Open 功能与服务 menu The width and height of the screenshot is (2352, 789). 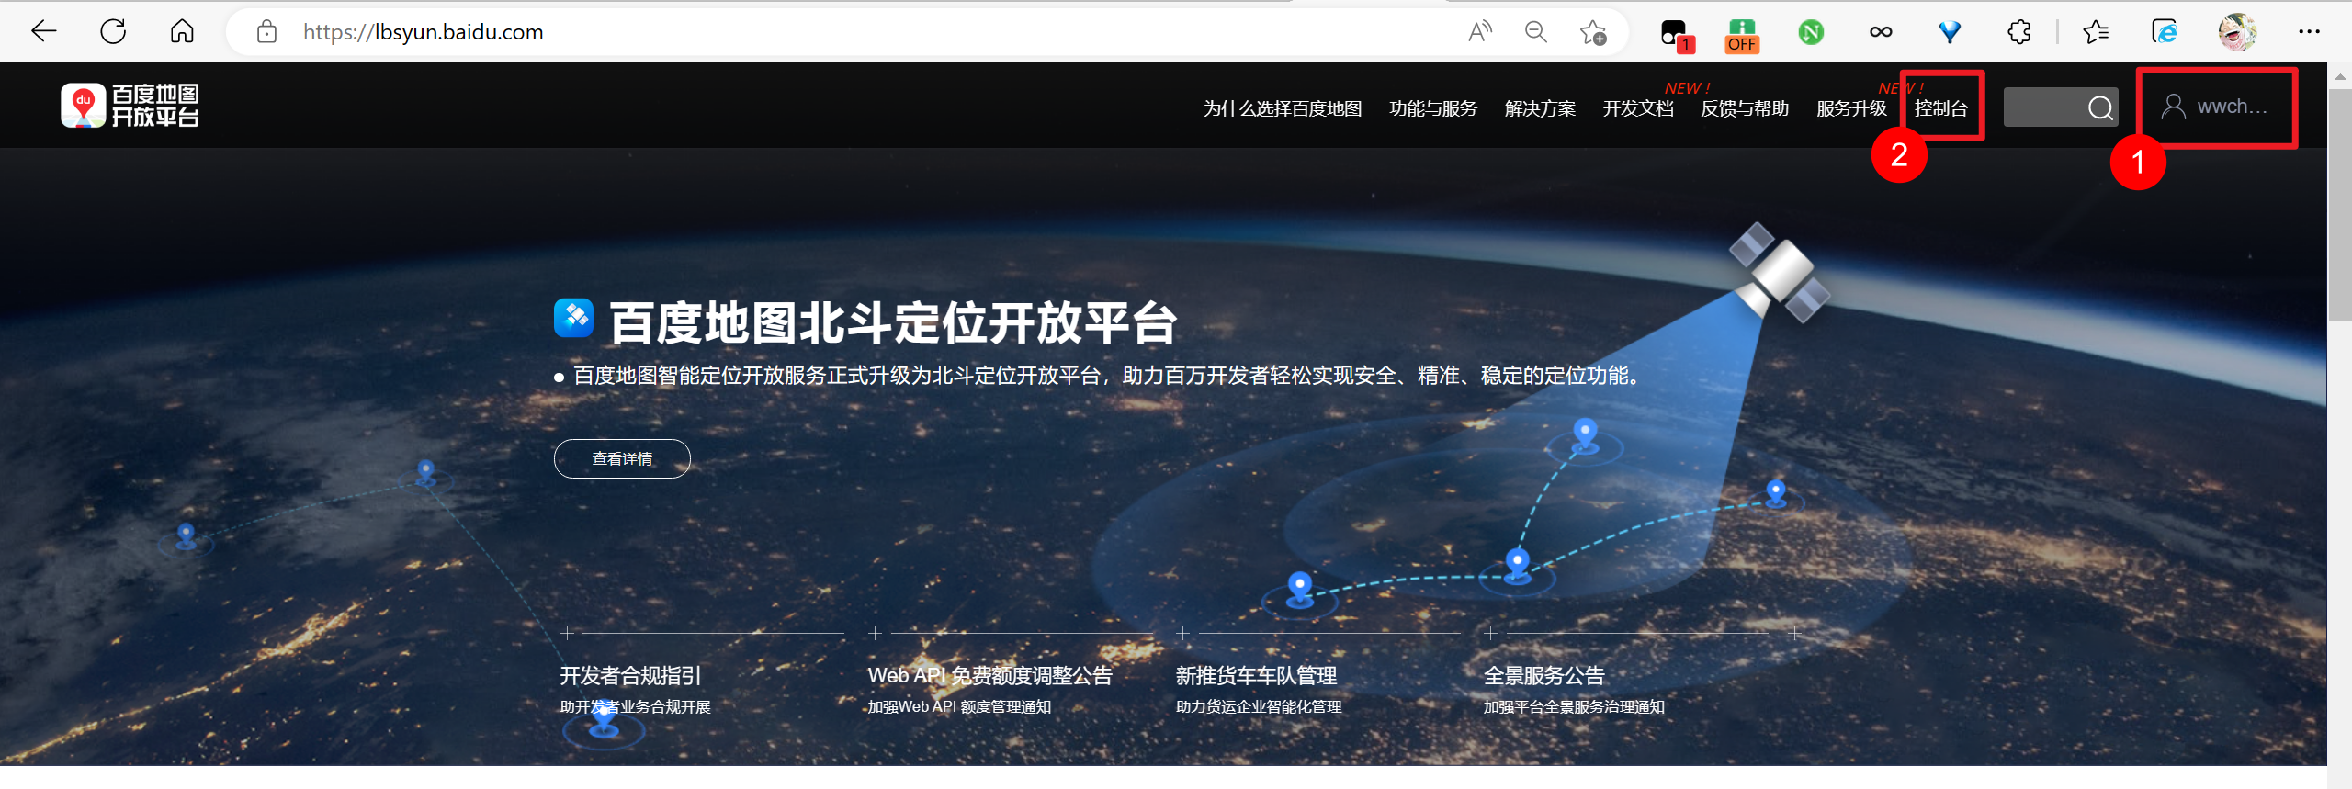pyautogui.click(x=1433, y=108)
